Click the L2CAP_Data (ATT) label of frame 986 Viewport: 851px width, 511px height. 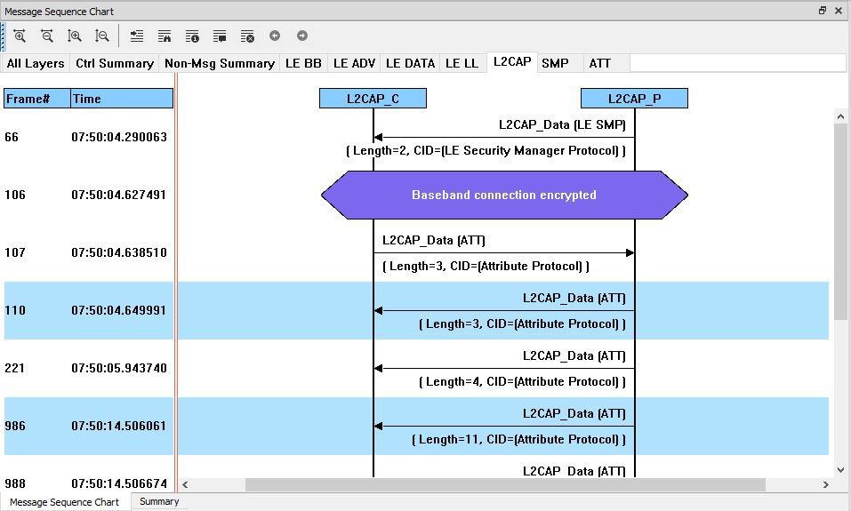tap(574, 414)
